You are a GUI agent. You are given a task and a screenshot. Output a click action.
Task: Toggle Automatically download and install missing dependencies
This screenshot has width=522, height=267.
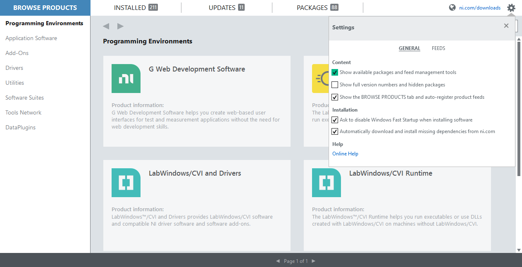pos(335,131)
